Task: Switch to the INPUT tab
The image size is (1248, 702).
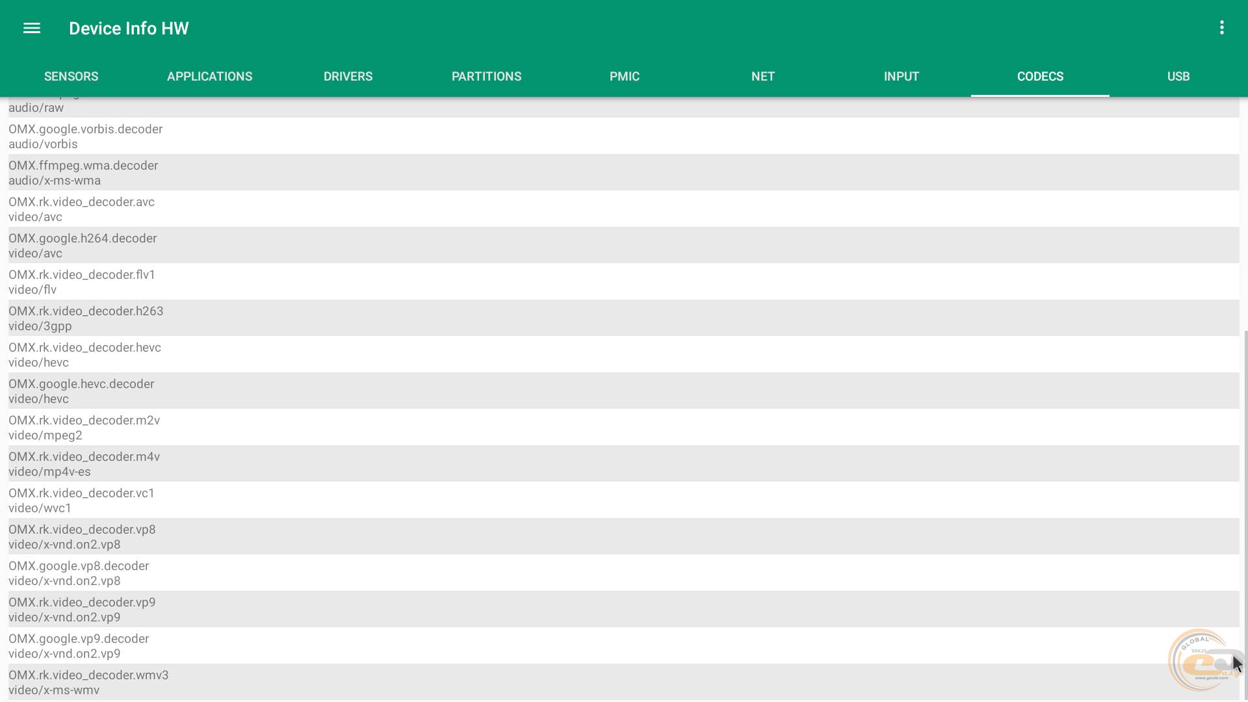Action: 901,76
